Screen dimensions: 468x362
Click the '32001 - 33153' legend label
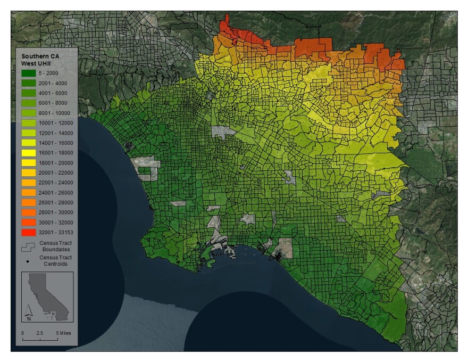tap(56, 233)
